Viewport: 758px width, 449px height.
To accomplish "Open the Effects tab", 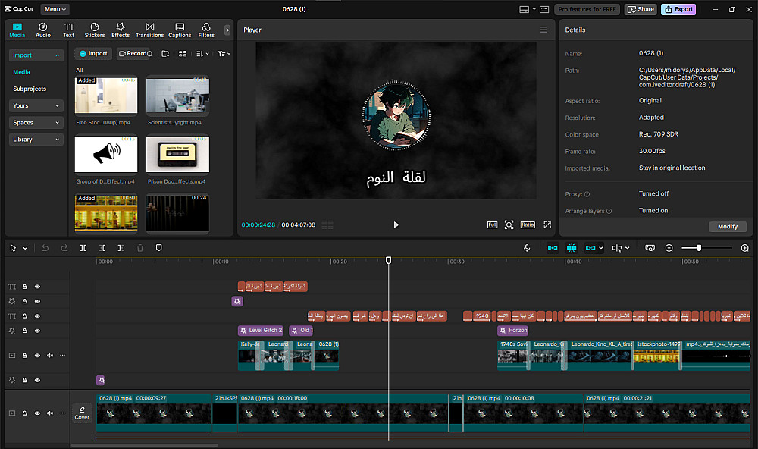I will 121,30.
